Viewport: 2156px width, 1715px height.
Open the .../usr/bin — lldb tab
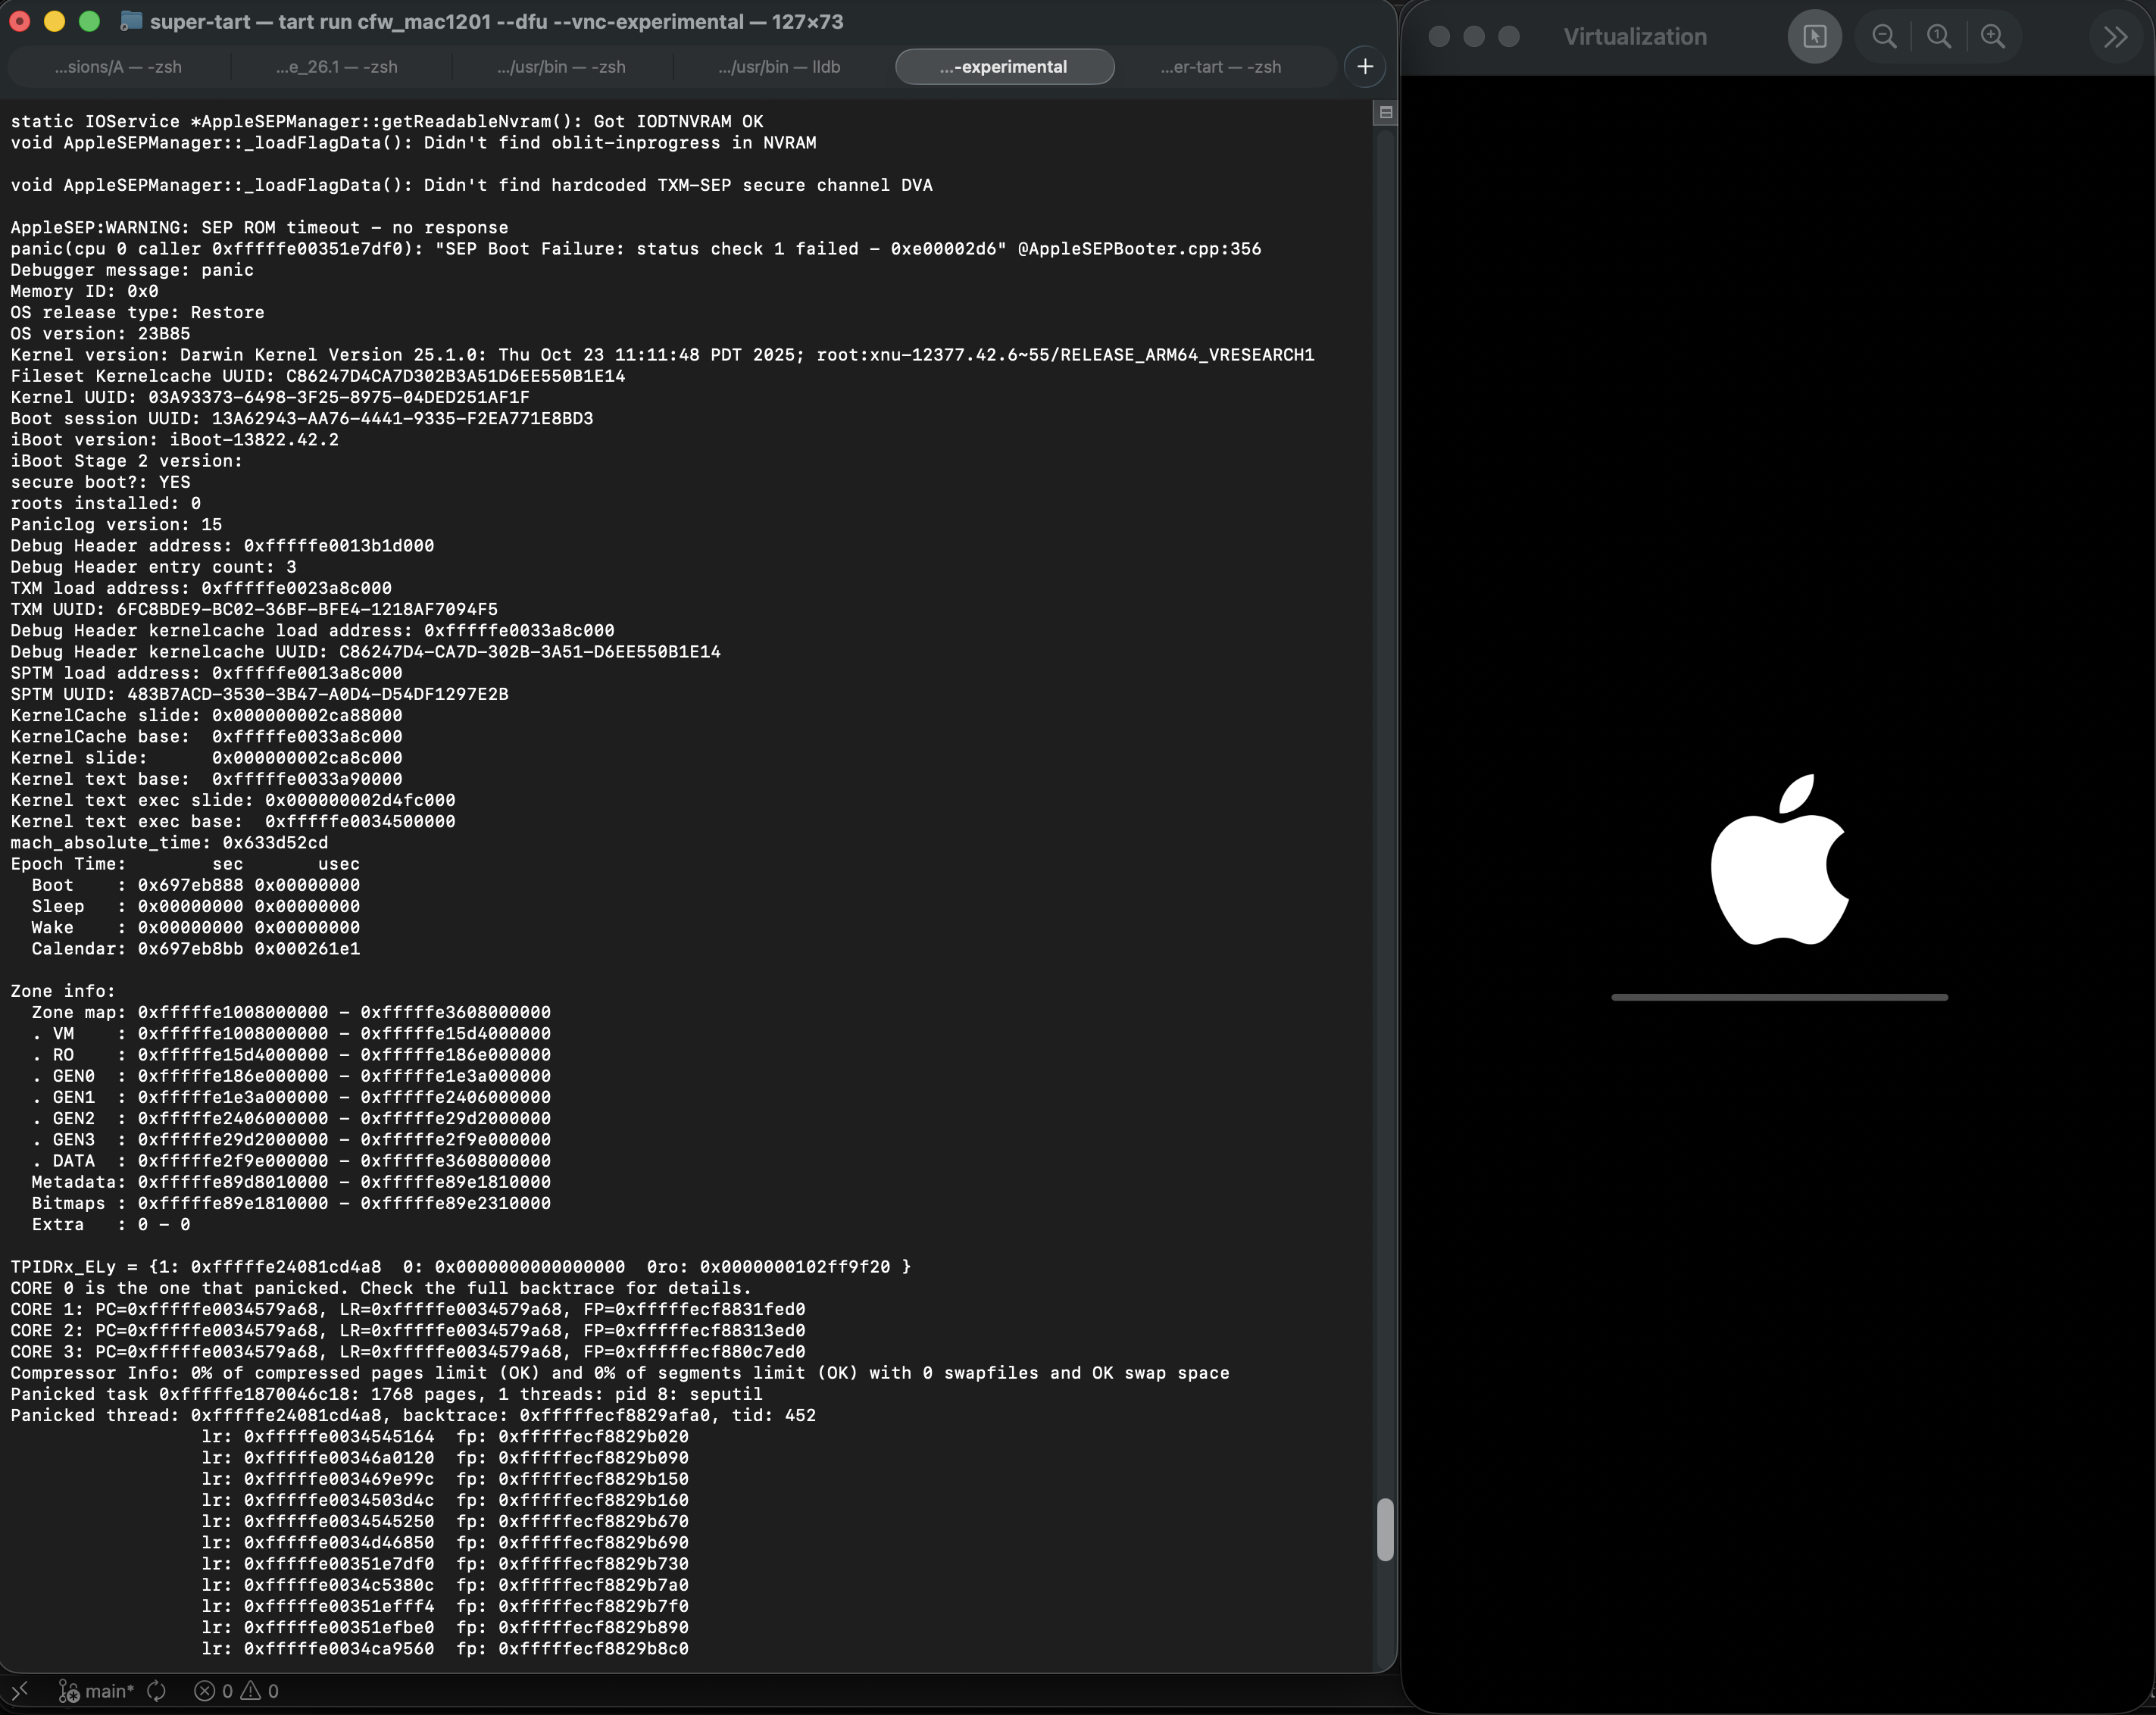click(779, 67)
